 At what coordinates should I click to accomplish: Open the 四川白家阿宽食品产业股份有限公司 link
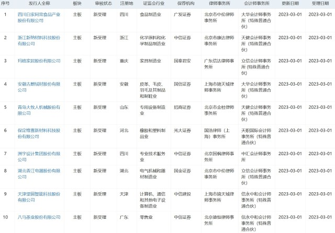(x=39, y=17)
